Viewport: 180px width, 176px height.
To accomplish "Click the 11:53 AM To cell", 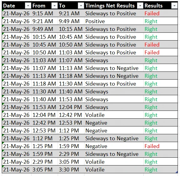I will 71,99.
